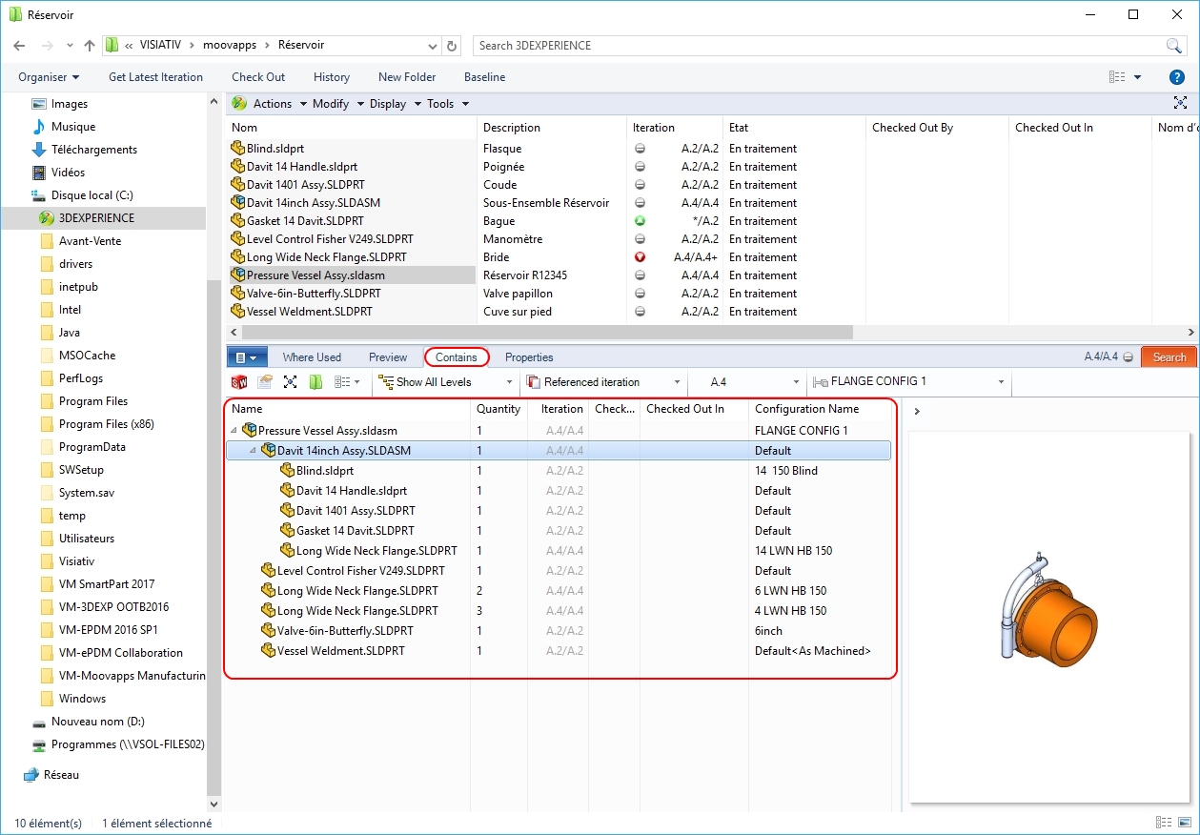
Task: Select Disque local (C:) drive
Action: point(92,195)
